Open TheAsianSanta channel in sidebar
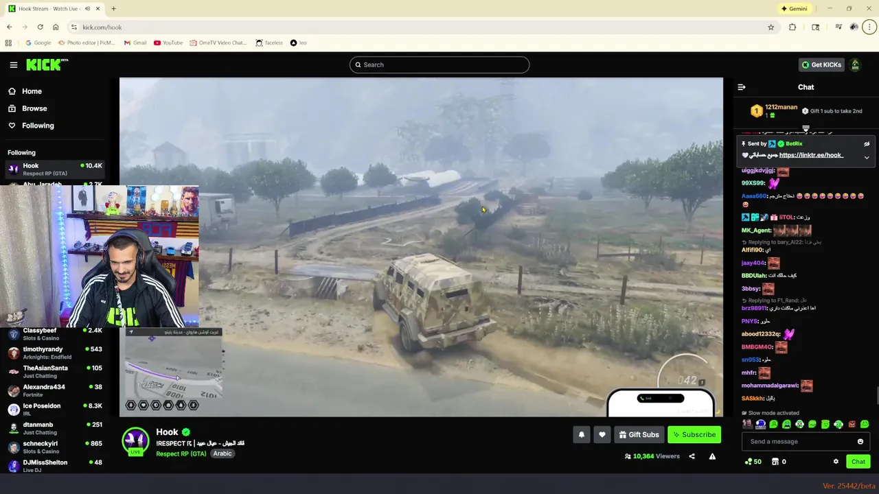This screenshot has width=879, height=494. click(x=55, y=372)
